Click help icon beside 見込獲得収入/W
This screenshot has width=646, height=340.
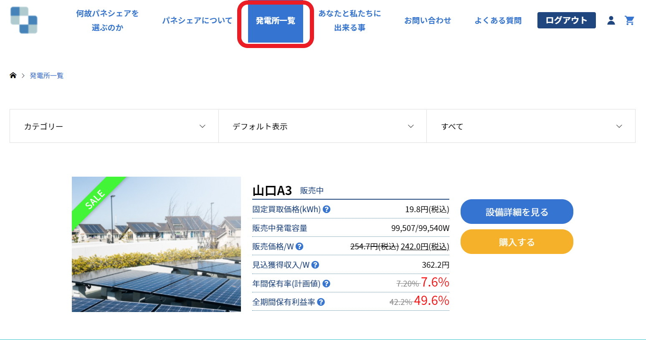[x=315, y=265]
